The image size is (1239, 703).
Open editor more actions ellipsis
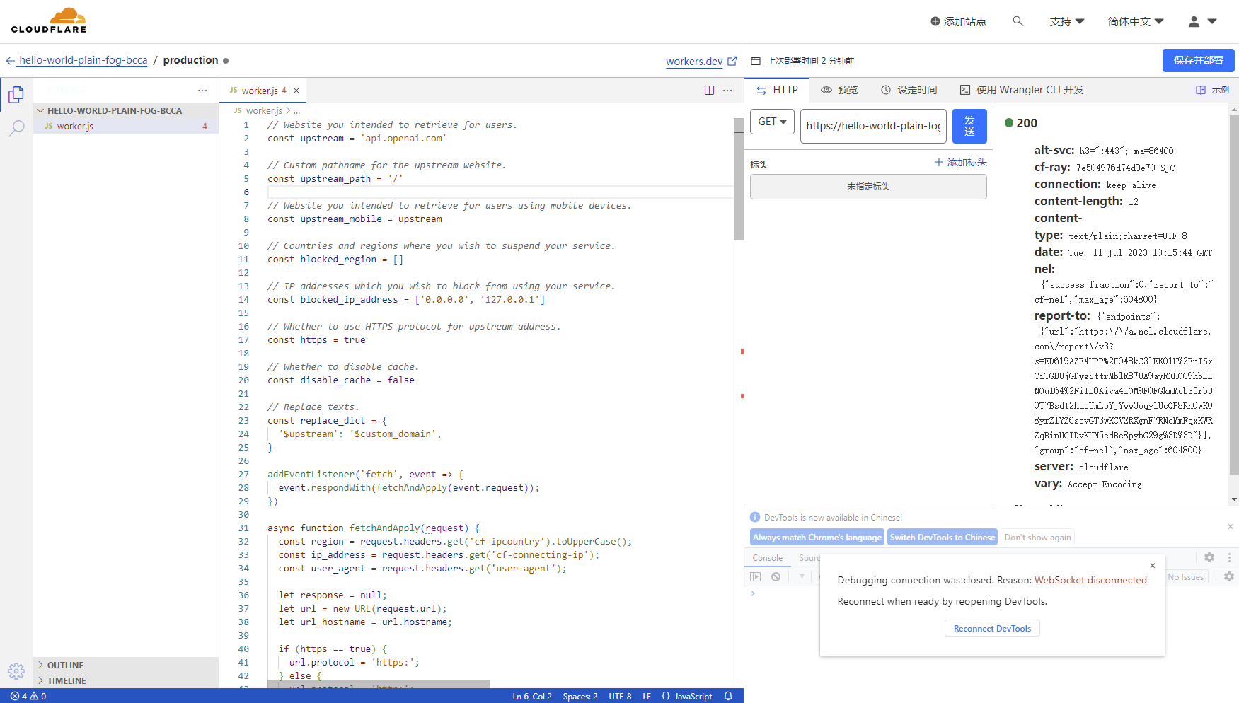coord(727,90)
